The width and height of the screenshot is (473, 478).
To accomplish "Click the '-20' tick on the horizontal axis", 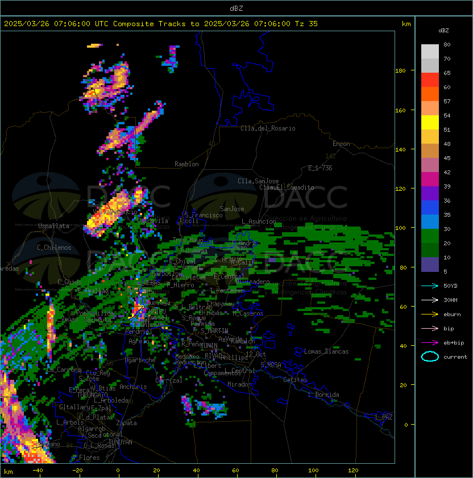I will click(x=77, y=471).
